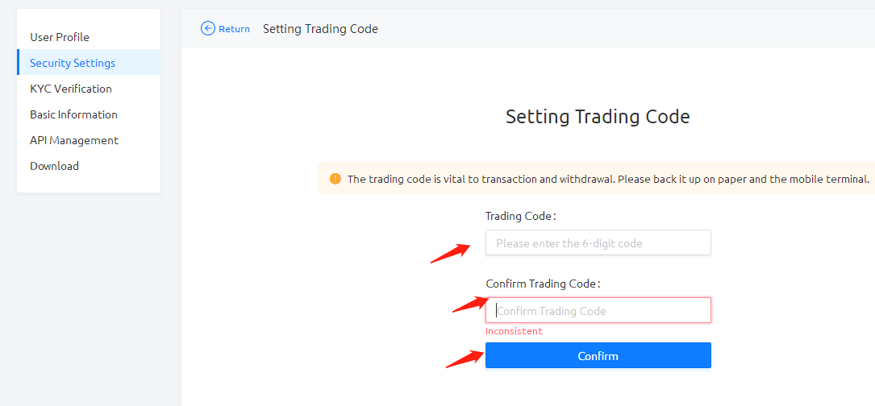The width and height of the screenshot is (875, 406).
Task: Click the large Setting Trading Code heading
Action: [598, 117]
